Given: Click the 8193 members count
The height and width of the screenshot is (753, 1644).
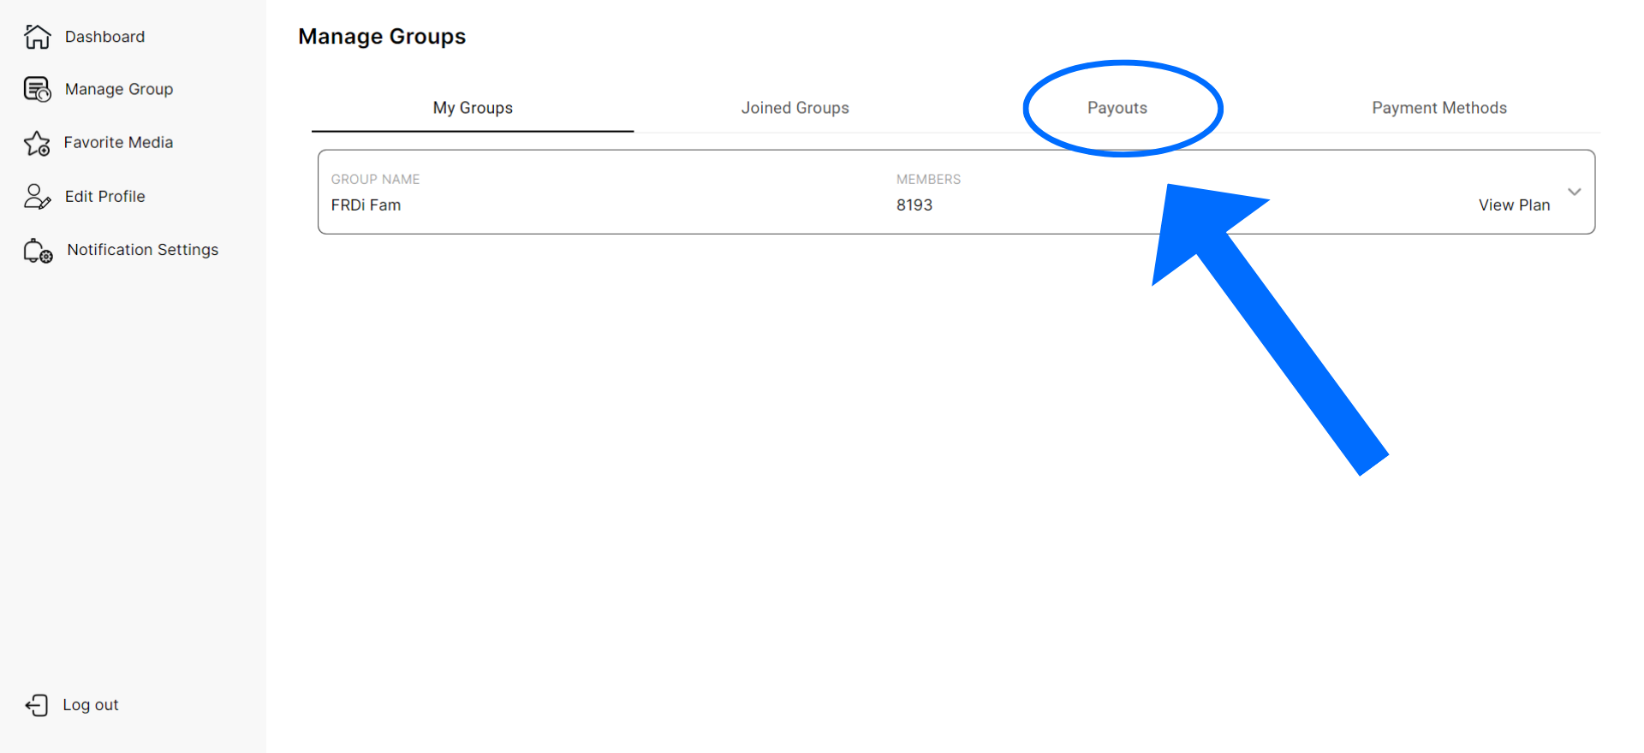Looking at the screenshot, I should click(x=914, y=205).
